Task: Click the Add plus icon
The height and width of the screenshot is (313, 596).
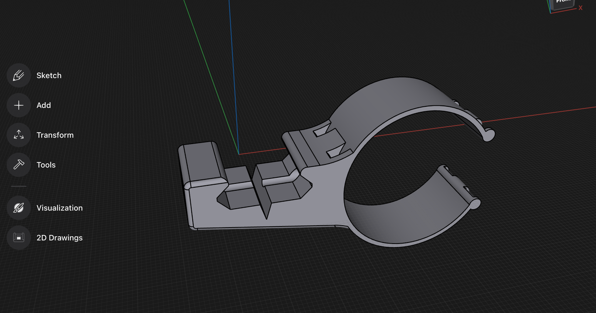Action: point(18,105)
